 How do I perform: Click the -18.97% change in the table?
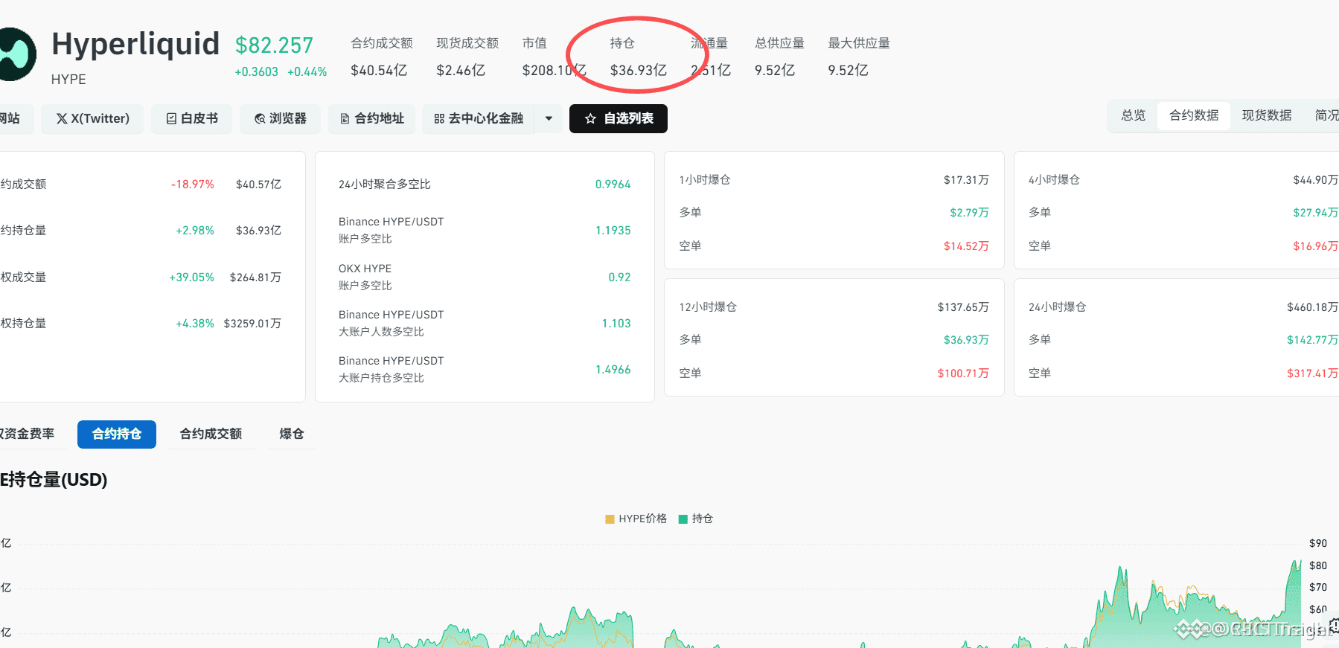(x=193, y=185)
